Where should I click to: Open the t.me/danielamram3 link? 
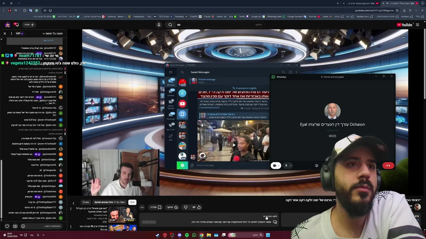tap(209, 108)
